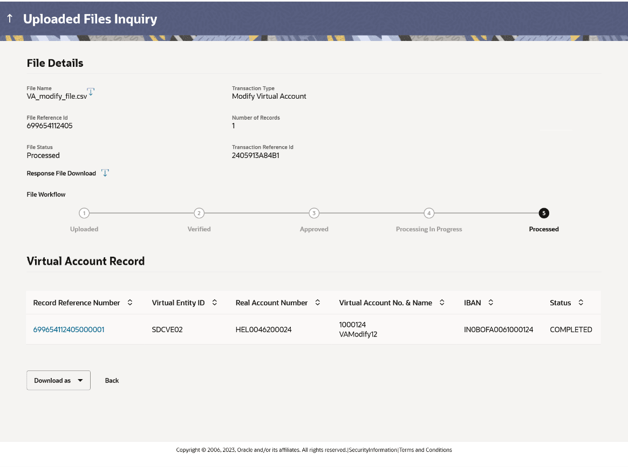Open Terms and Conditions from footer
The width and height of the screenshot is (628, 467).
425,450
